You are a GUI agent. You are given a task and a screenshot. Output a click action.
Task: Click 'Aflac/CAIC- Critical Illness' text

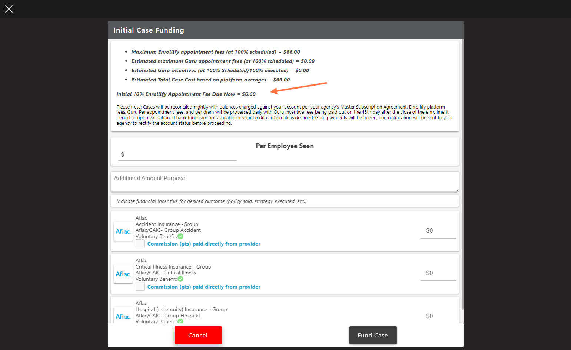click(166, 273)
